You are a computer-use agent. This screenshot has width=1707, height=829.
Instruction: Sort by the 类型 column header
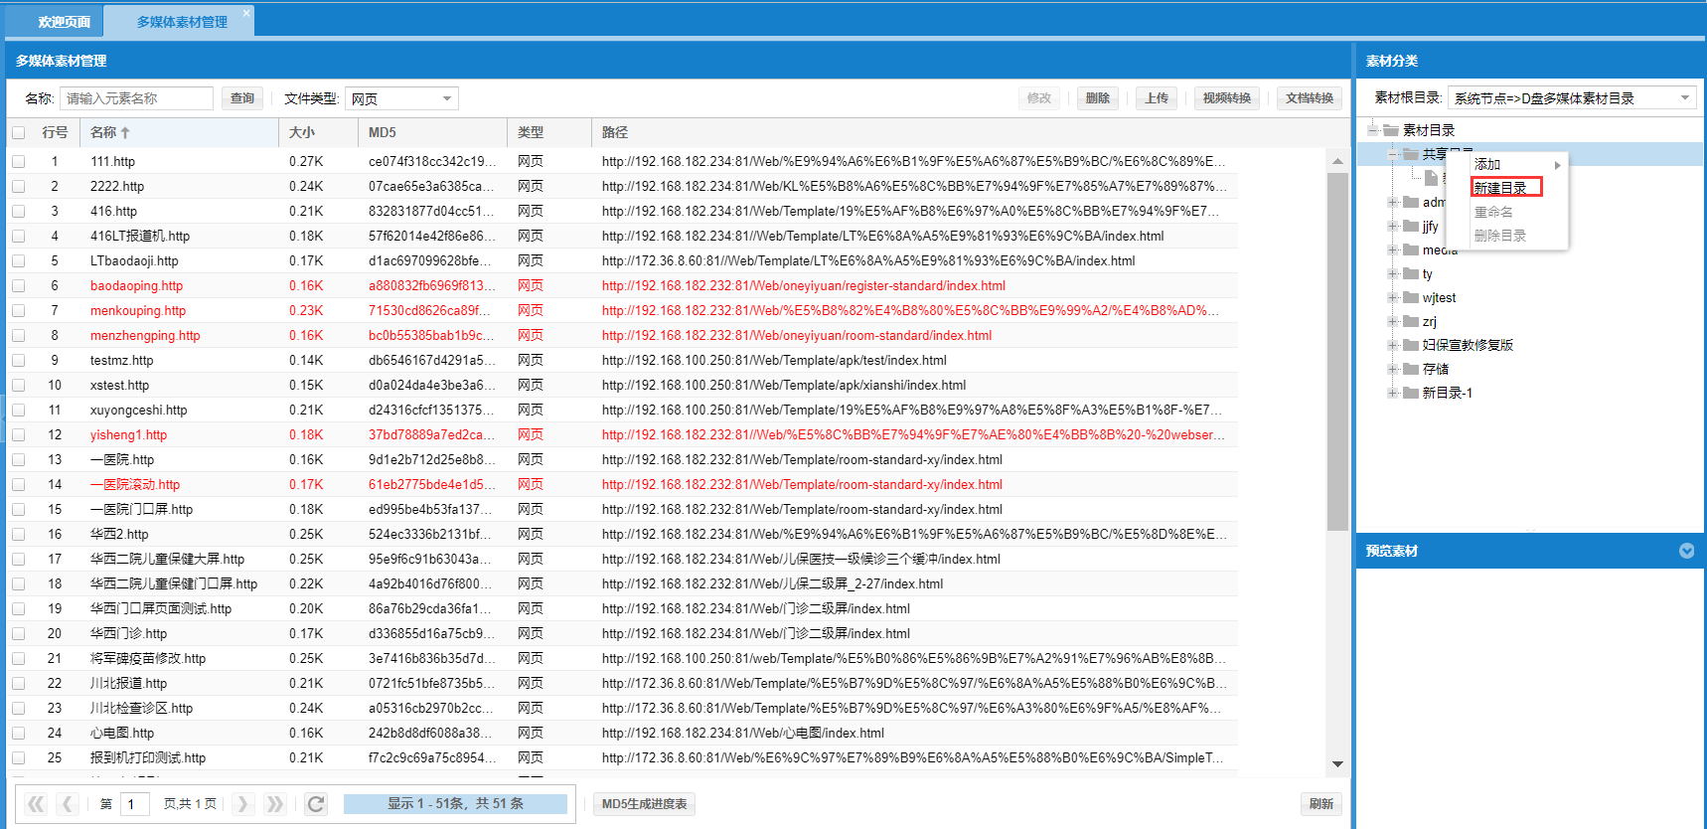click(x=549, y=132)
